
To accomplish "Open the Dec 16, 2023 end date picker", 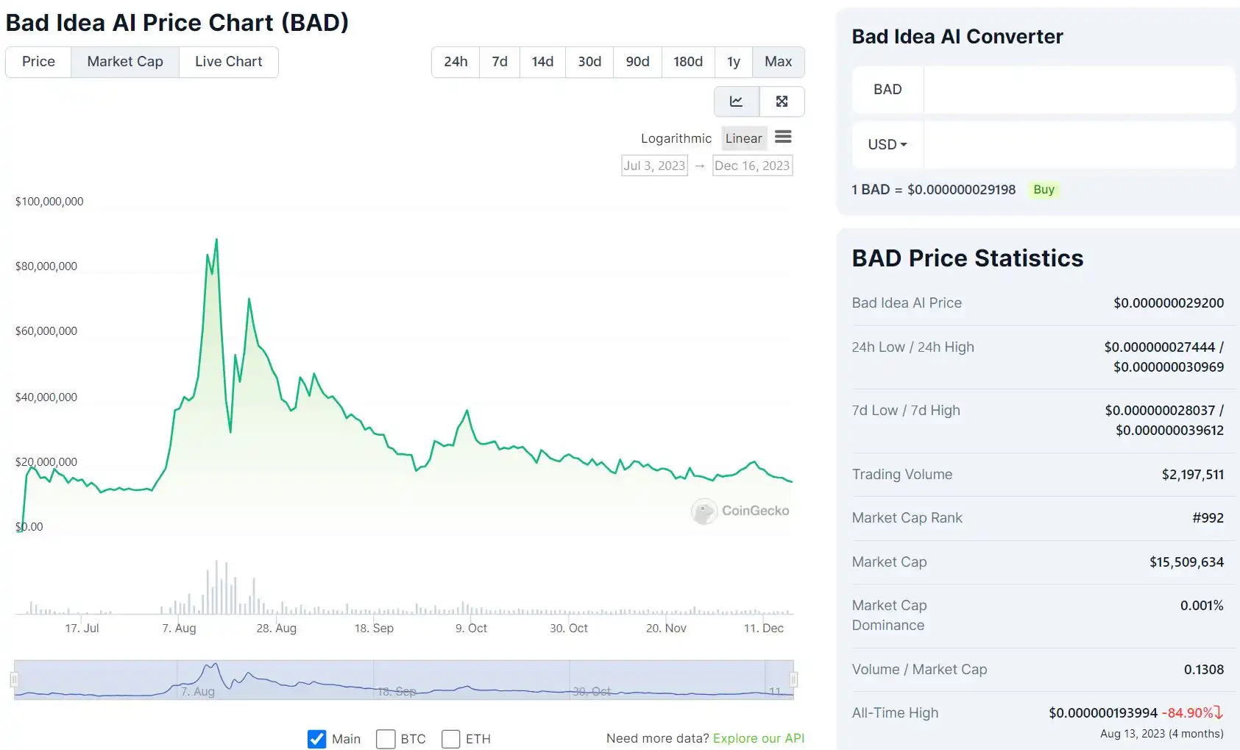I will click(x=752, y=166).
